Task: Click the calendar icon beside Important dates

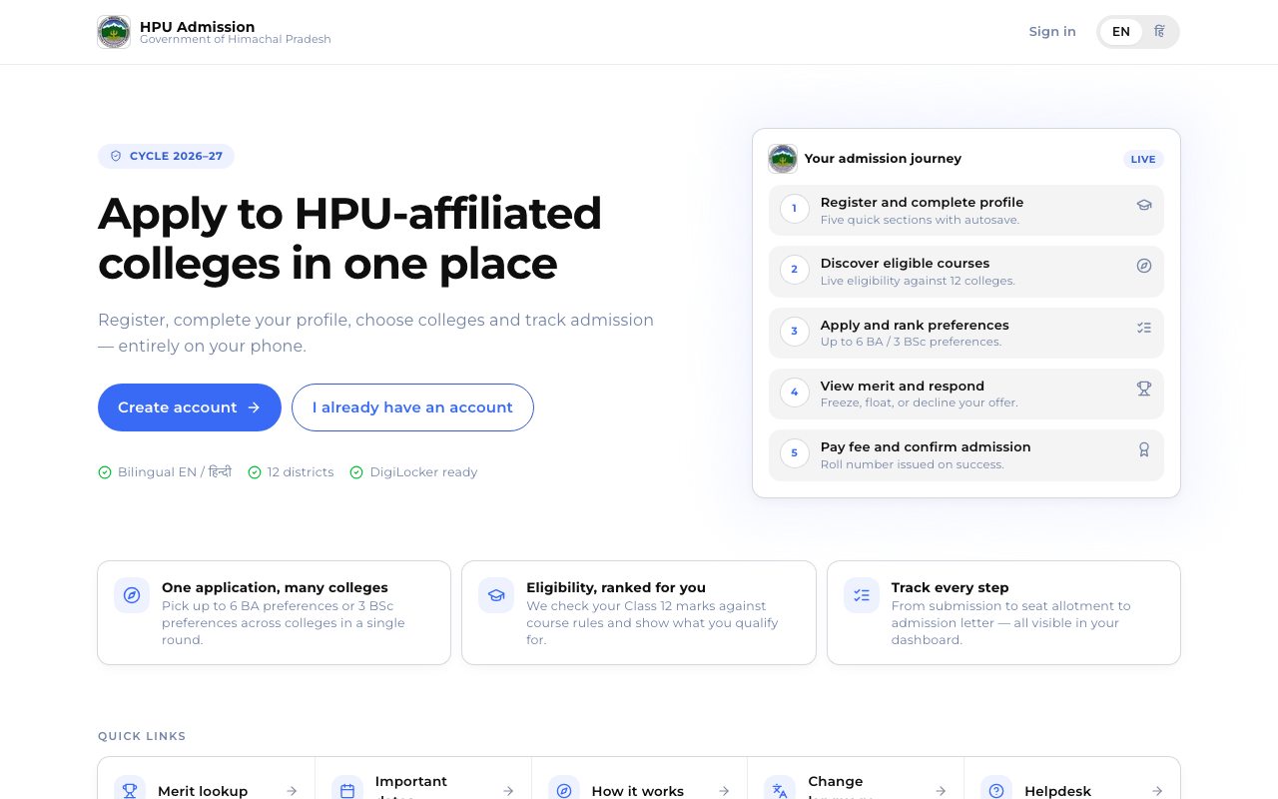Action: click(x=347, y=791)
